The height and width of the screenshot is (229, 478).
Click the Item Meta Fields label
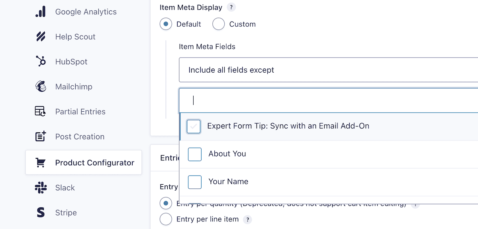(207, 47)
